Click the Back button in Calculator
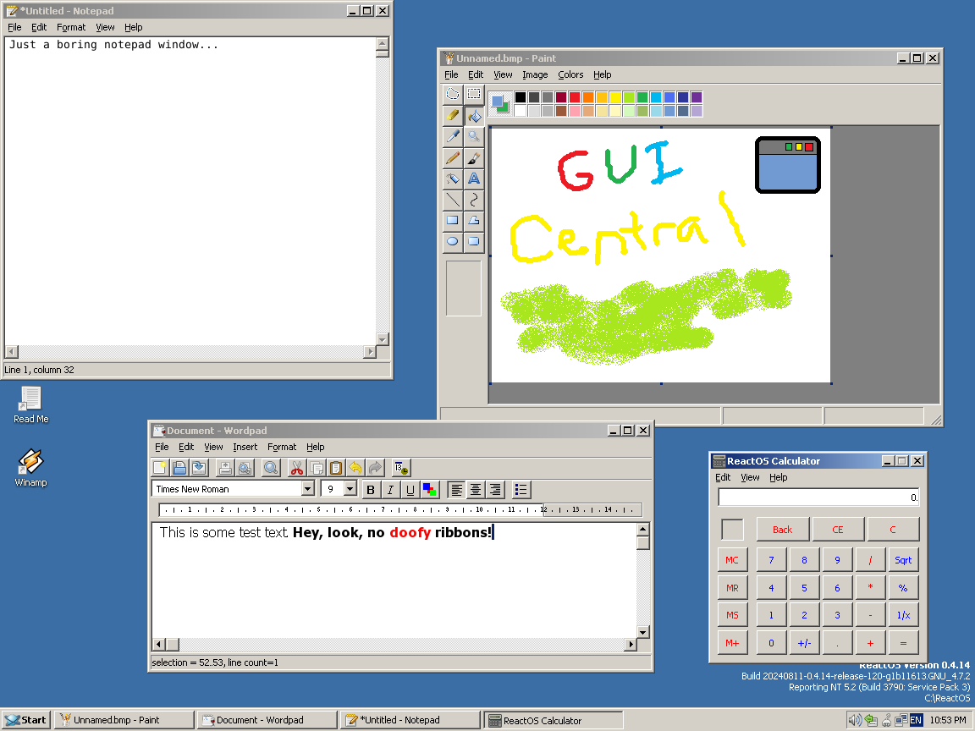This screenshot has width=975, height=731. pos(782,530)
